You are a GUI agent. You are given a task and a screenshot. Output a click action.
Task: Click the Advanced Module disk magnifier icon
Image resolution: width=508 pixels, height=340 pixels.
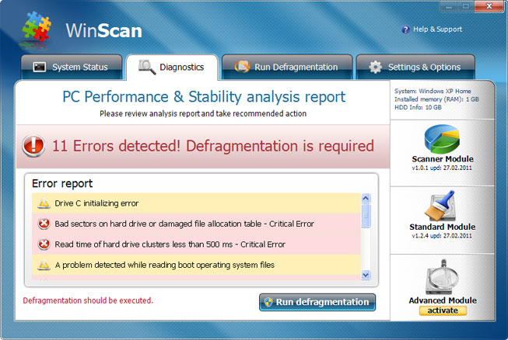point(442,276)
